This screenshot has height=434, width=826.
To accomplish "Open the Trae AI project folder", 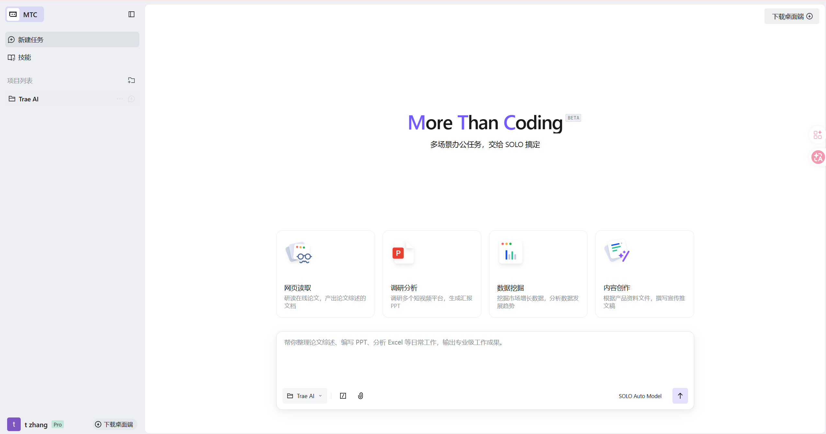I will coord(29,99).
